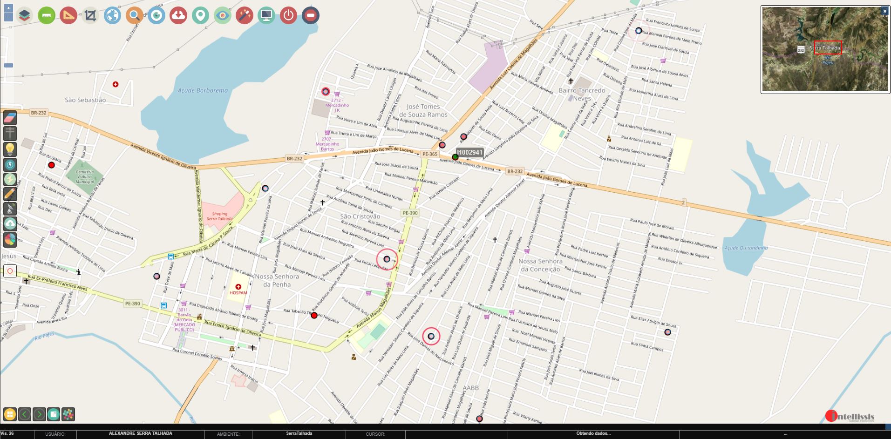Click the green marker labeled i1002941
This screenshot has width=891, height=439.
click(x=455, y=157)
